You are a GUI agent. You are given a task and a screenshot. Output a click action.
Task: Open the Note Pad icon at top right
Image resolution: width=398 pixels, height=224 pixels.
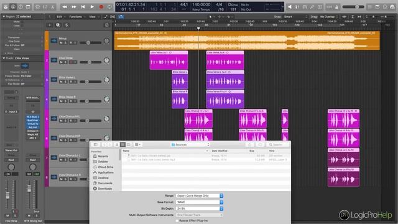coord(377,7)
